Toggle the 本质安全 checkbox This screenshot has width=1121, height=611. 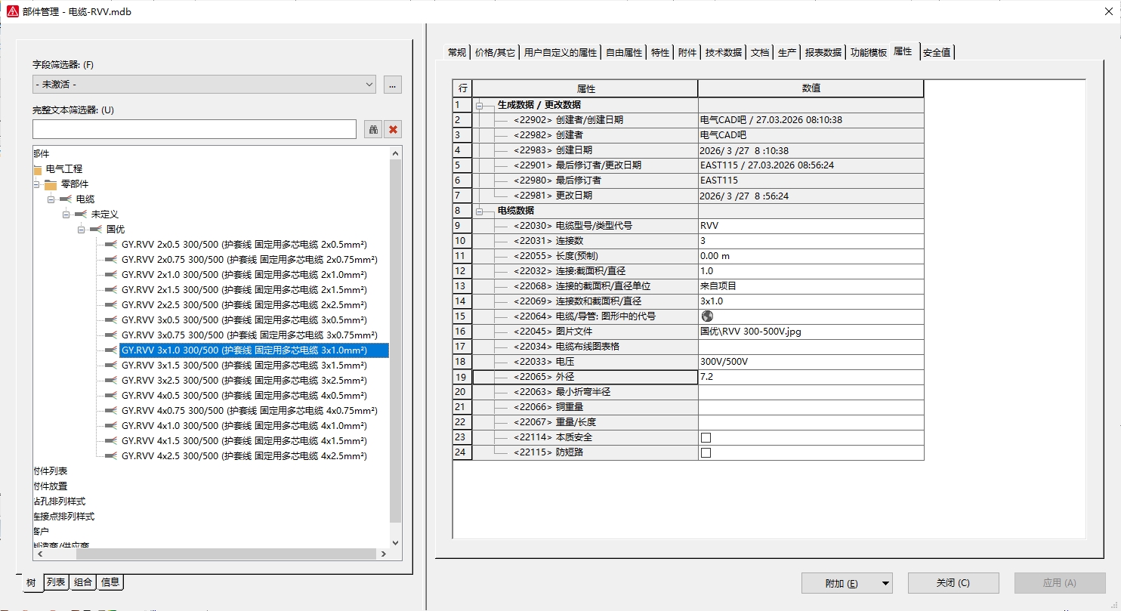(706, 437)
